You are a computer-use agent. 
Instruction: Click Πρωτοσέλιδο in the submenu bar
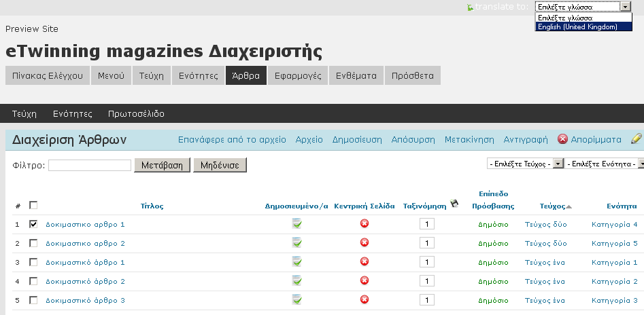(x=137, y=113)
